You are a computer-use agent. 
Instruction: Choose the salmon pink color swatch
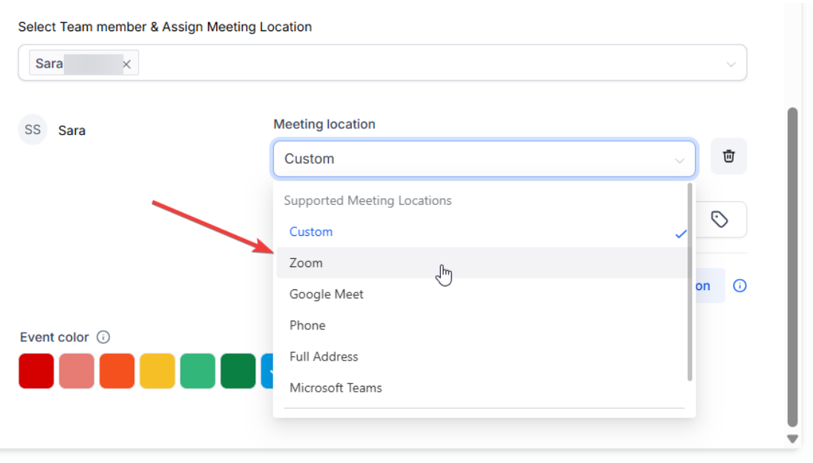pyautogui.click(x=76, y=371)
